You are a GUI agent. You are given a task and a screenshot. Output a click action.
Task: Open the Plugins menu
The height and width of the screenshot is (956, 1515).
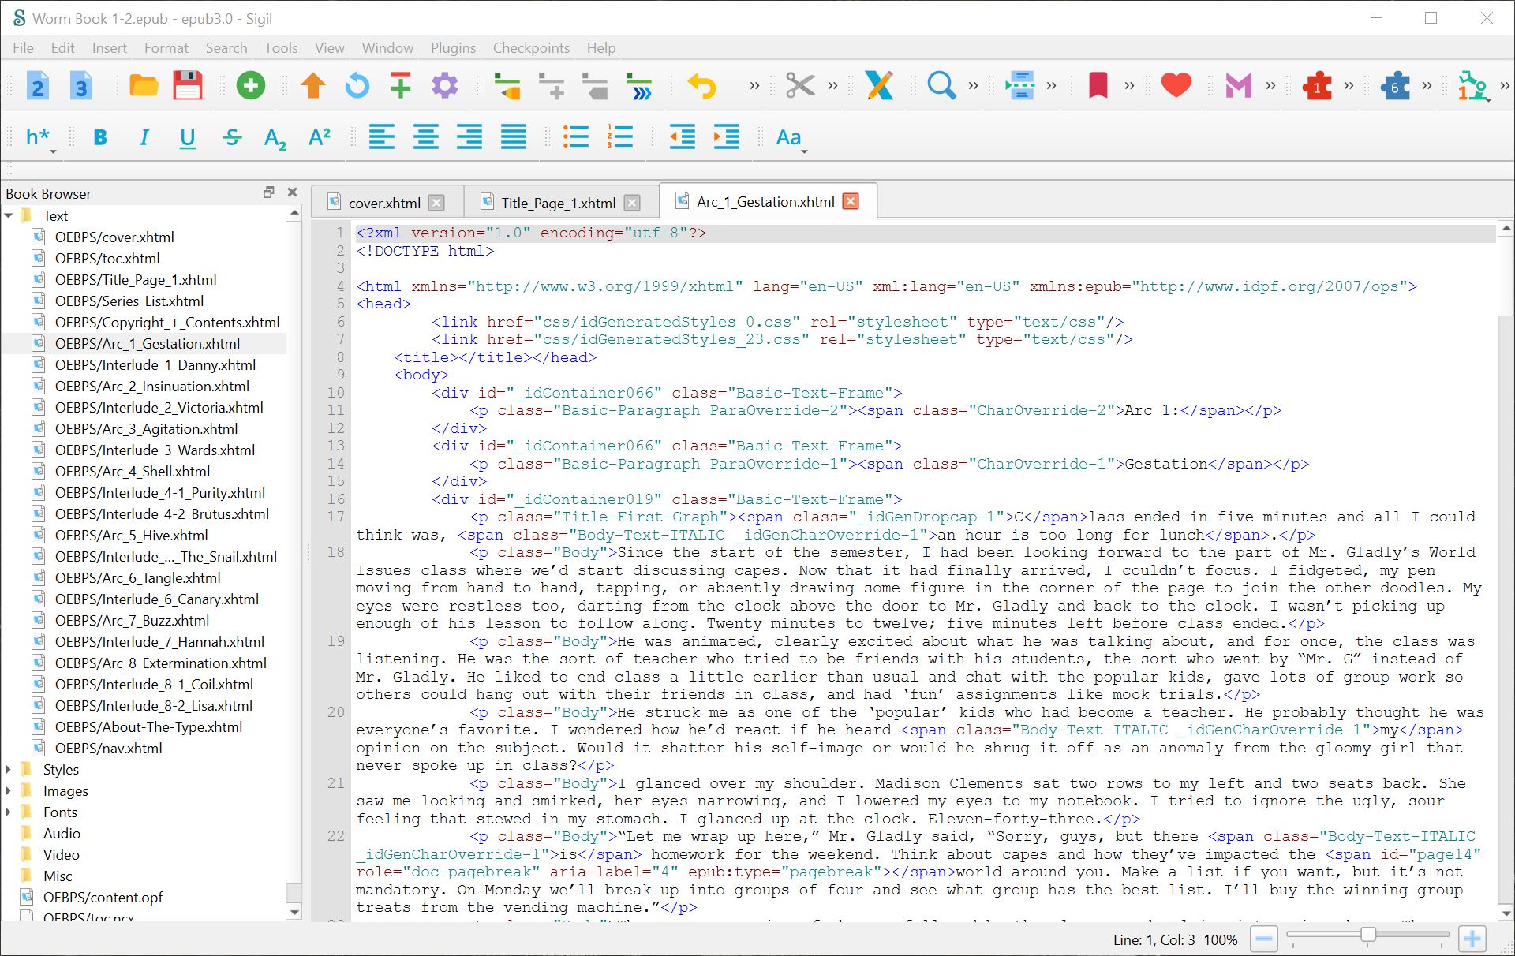pyautogui.click(x=452, y=48)
